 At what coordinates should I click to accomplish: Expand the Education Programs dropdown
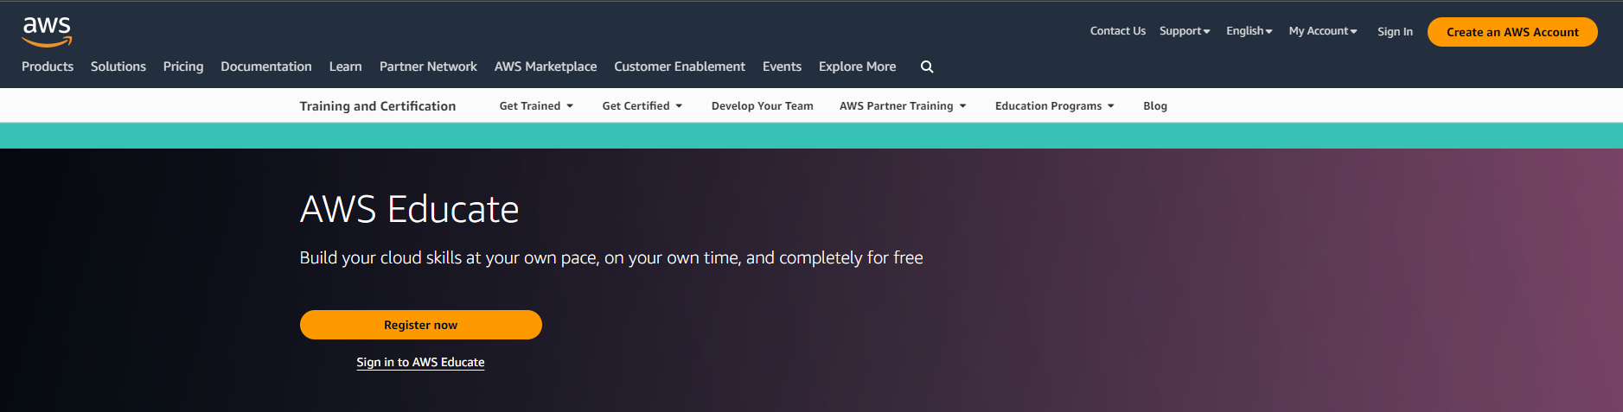(x=1055, y=106)
